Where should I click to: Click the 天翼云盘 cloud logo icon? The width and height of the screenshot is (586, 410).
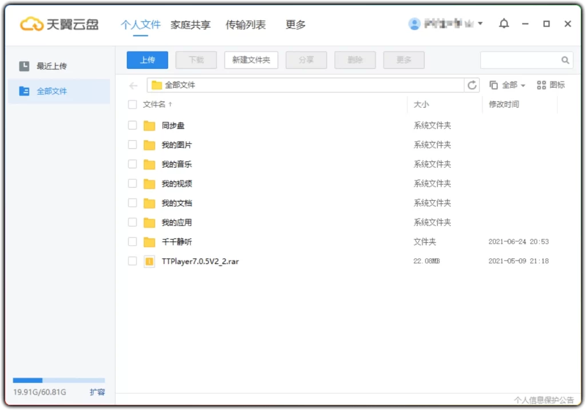(31, 24)
